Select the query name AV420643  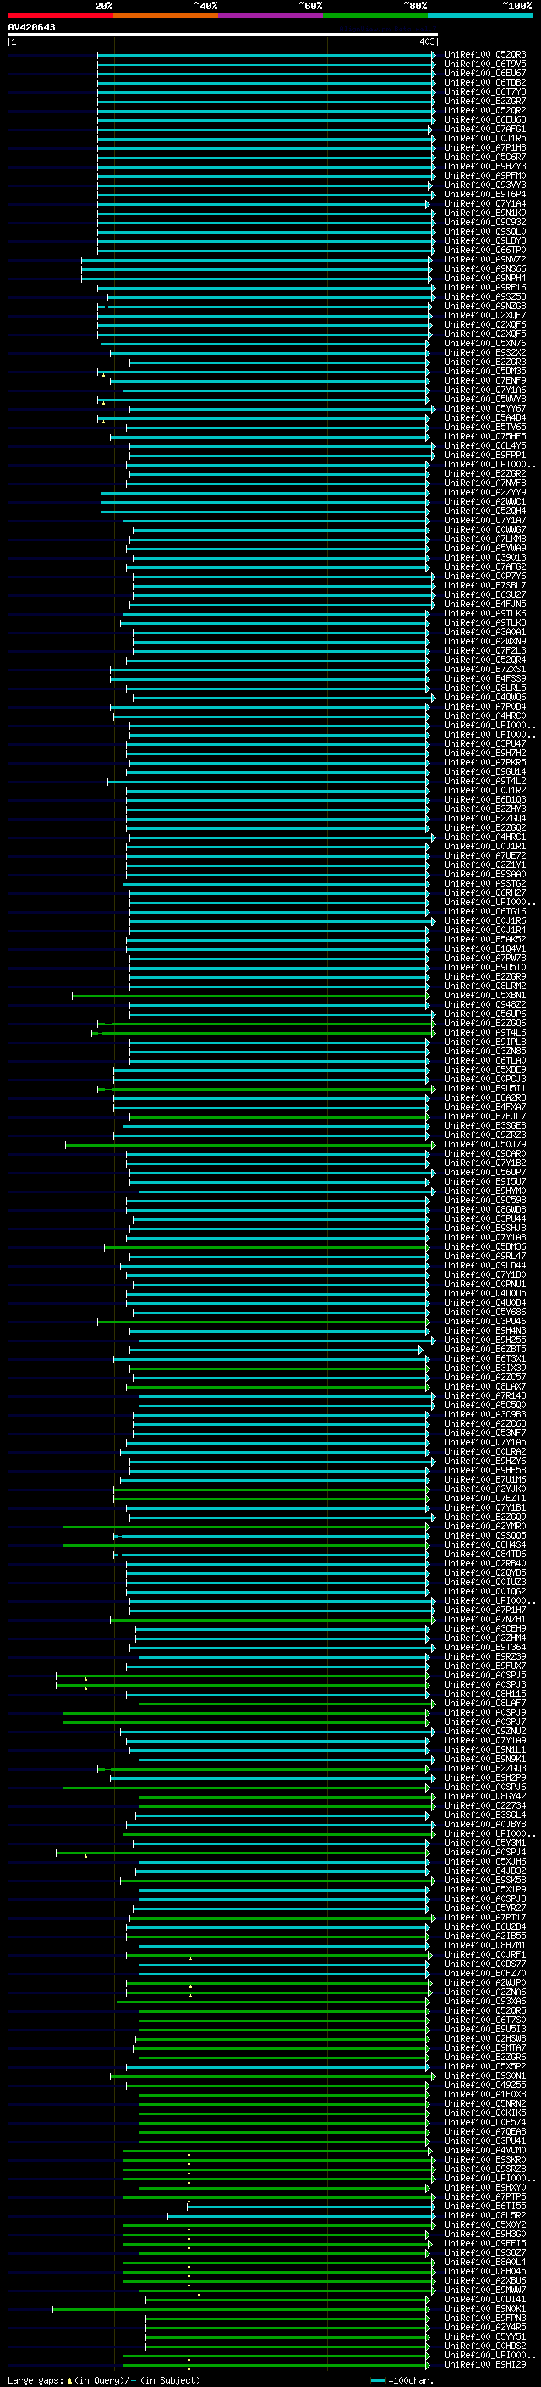pyautogui.click(x=31, y=27)
